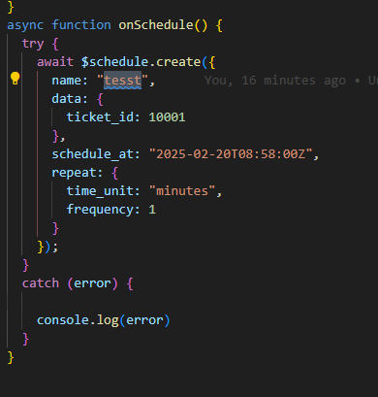Click the $schedule.create method call
Viewport: 378px width, 397px height.
[x=142, y=62]
